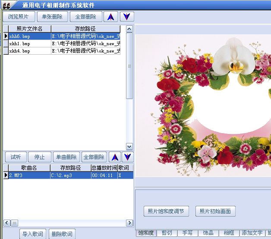This screenshot has width=271, height=239.
Task: Click the photo list vertical scrollbar thumb
Action: (x=129, y=66)
